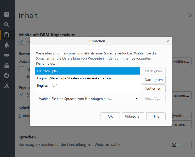This screenshot has width=195, height=157.
Task: Open the Search preferences magnifier icon
Action: (7, 25)
